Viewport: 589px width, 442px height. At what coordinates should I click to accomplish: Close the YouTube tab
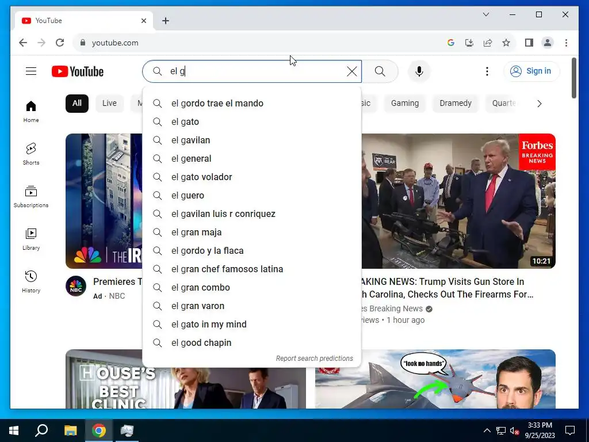click(143, 21)
